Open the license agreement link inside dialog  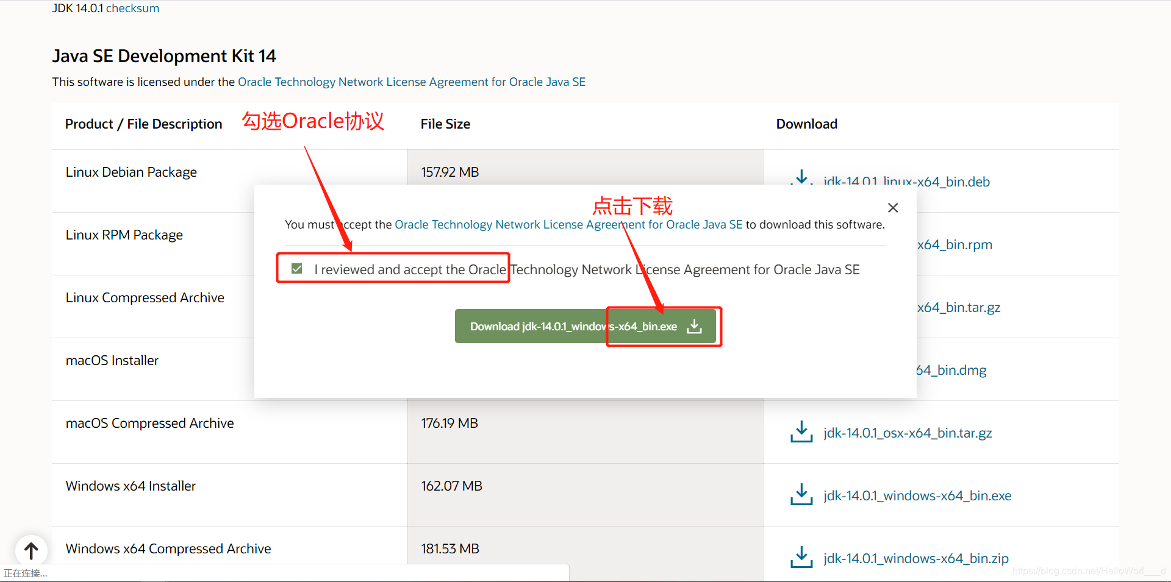tap(568, 224)
